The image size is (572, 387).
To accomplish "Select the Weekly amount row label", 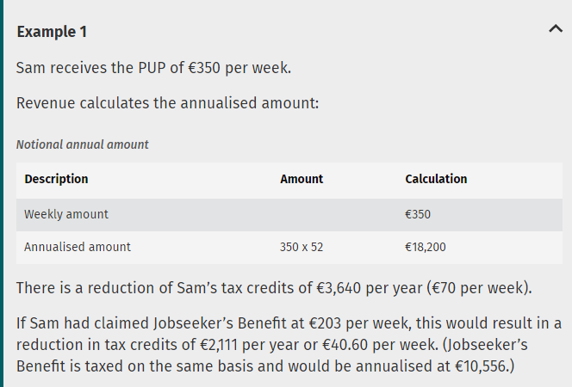I will pos(66,214).
